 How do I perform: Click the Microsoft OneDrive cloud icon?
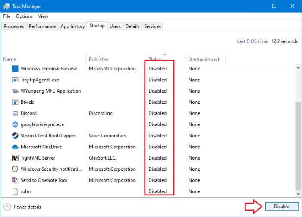click(15, 147)
